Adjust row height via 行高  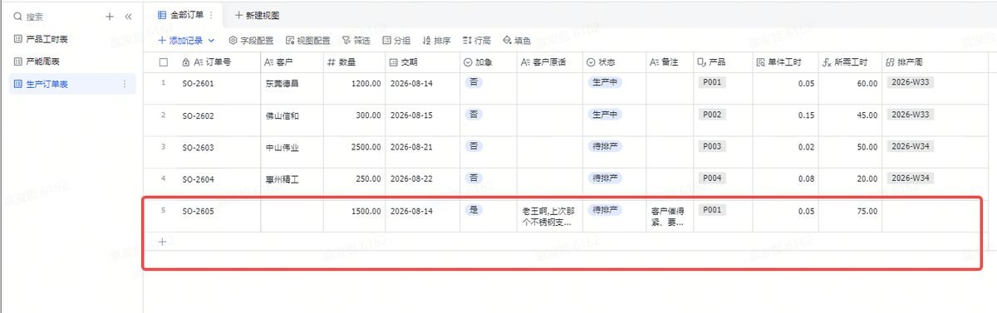(x=476, y=40)
